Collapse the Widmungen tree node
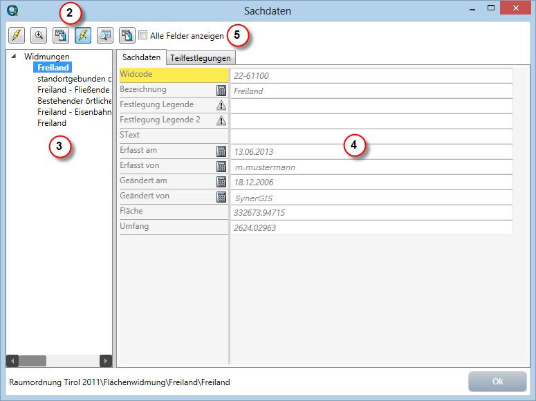 (x=15, y=57)
